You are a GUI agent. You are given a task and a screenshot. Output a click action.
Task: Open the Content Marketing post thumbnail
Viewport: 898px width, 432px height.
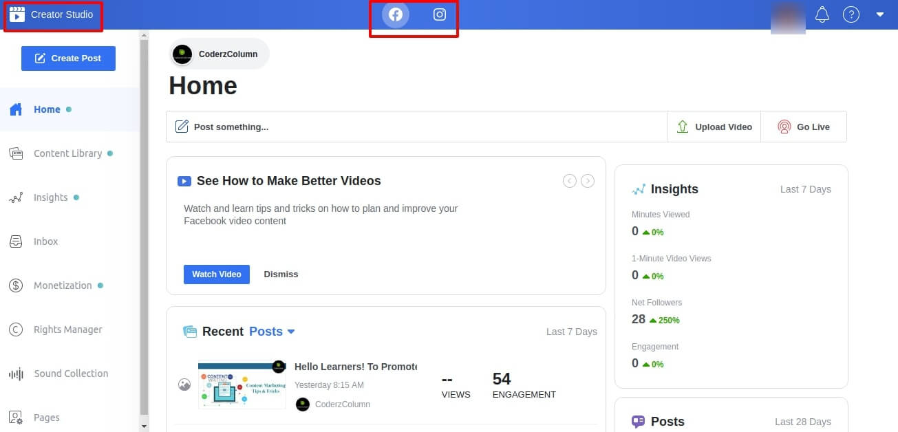242,385
